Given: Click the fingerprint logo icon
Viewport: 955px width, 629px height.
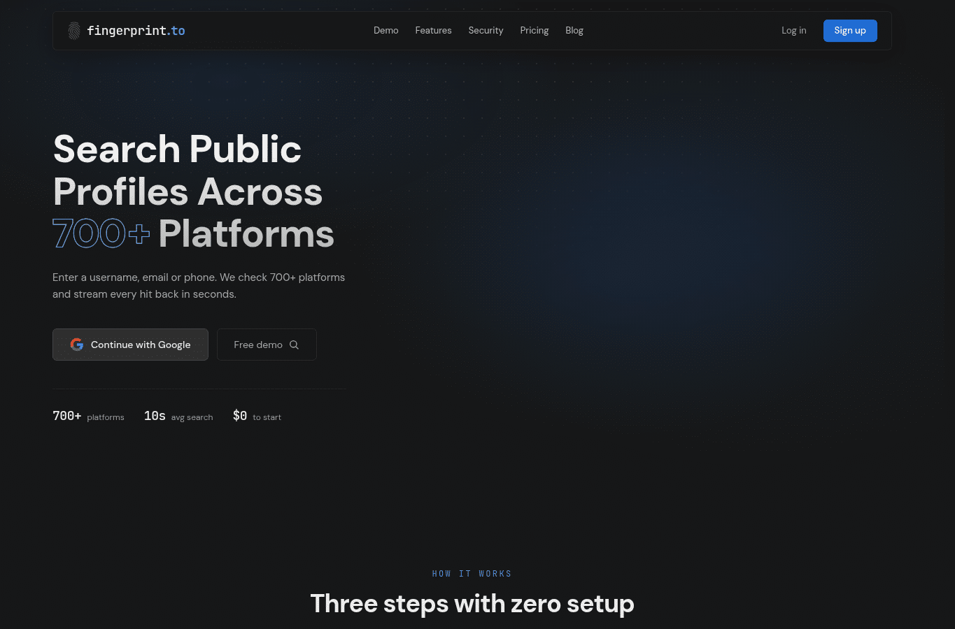Looking at the screenshot, I should pos(74,31).
